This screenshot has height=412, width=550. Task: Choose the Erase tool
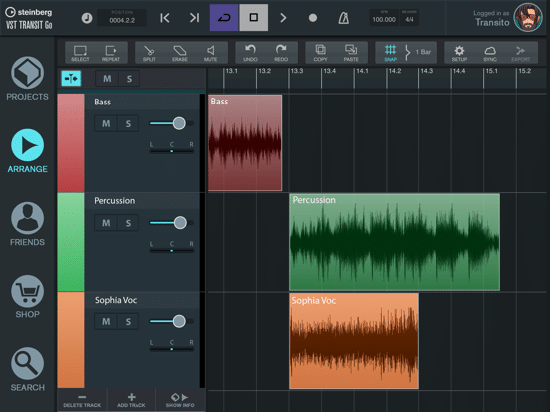(180, 53)
